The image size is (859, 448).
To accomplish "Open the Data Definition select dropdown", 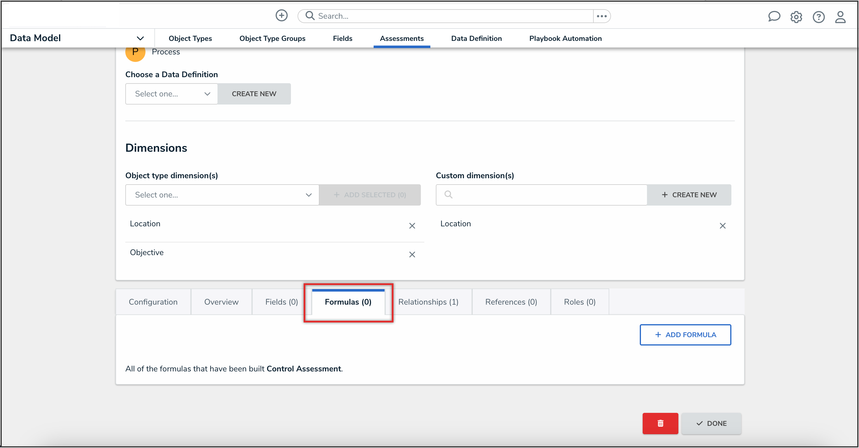I will 171,94.
